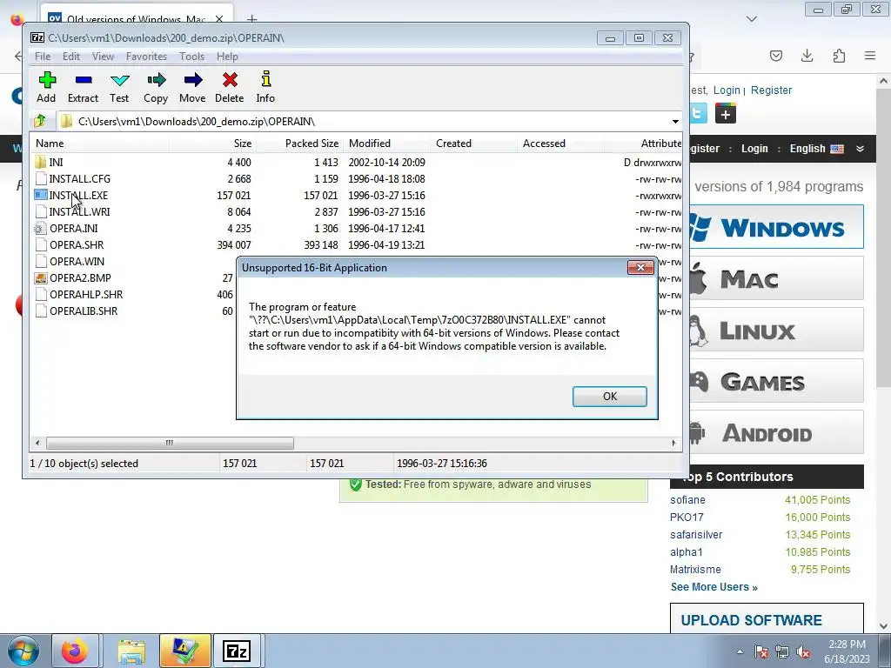The height and width of the screenshot is (668, 891).
Task: Open the Firefox hamburger menu
Action: [870, 56]
